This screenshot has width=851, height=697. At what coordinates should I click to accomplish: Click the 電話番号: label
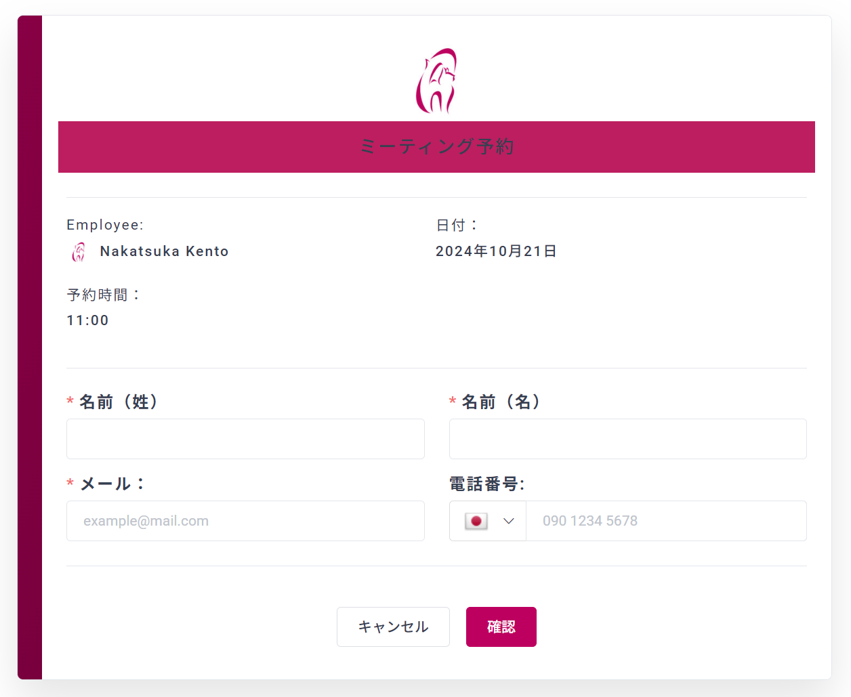tap(487, 484)
